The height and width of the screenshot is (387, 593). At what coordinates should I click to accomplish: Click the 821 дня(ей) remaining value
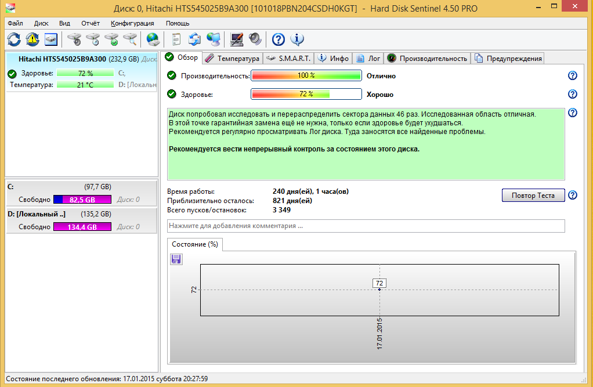click(292, 201)
